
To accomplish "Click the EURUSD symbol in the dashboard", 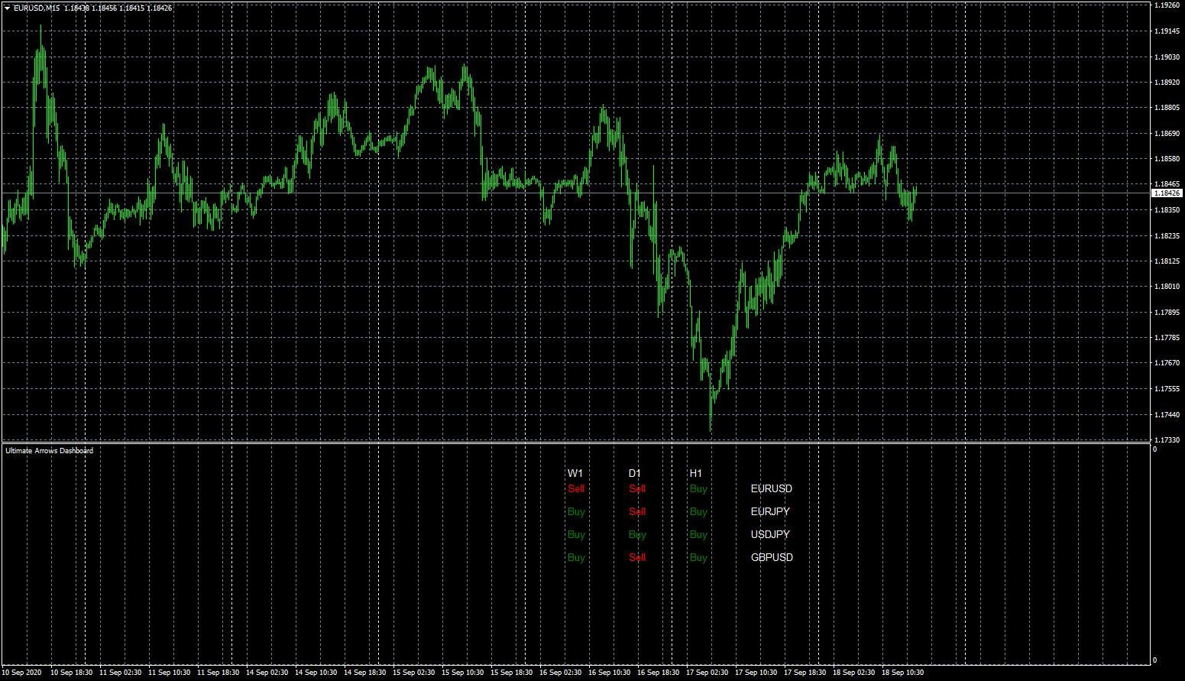I will (x=772, y=488).
